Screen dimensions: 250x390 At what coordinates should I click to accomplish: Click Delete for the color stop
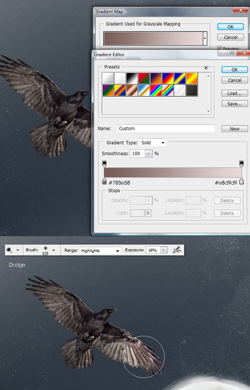click(227, 213)
